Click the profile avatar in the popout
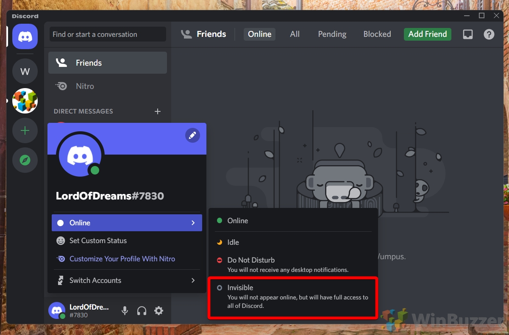The height and width of the screenshot is (335, 509). pos(81,156)
